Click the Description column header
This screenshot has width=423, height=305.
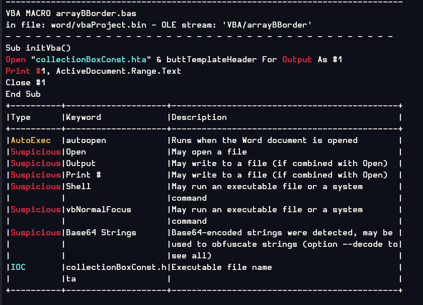point(199,117)
